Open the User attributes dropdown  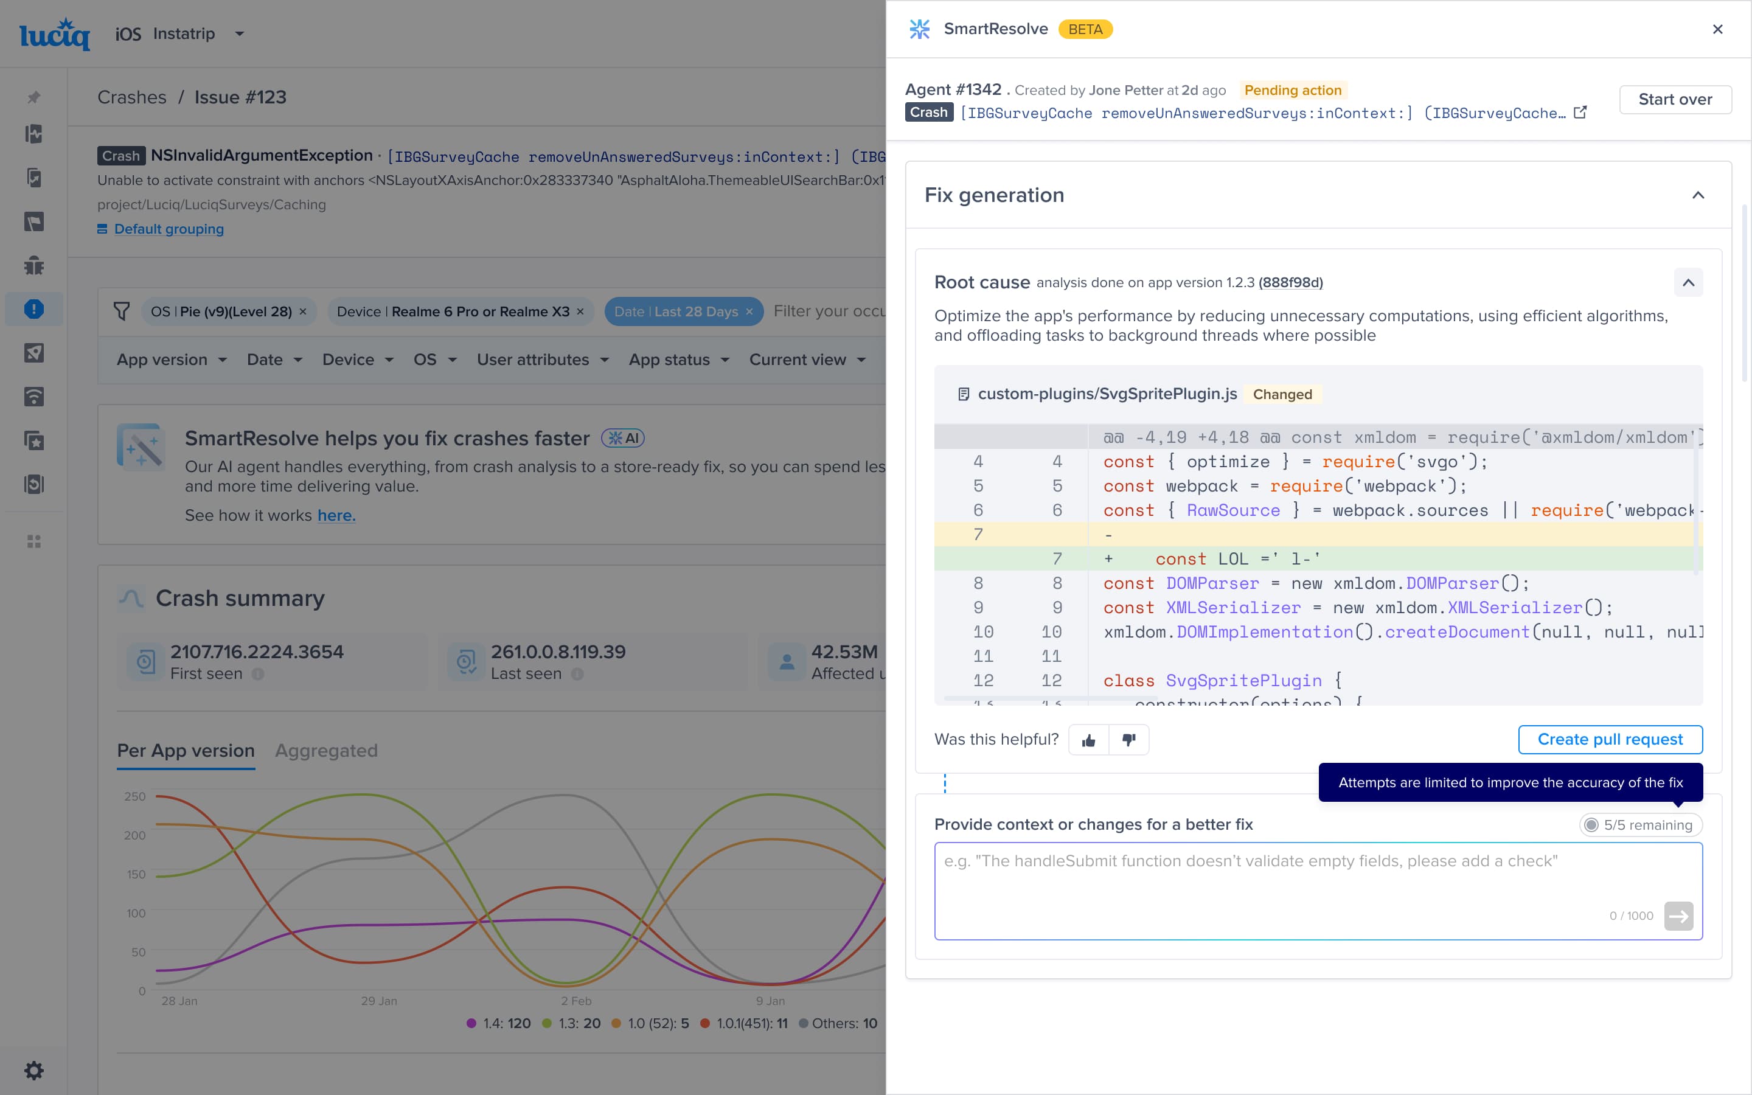(542, 360)
